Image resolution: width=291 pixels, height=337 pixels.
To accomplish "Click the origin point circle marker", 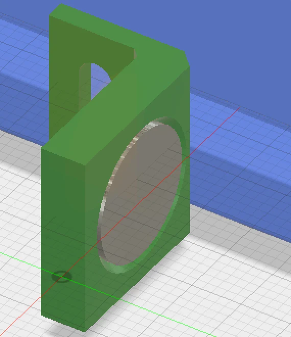I will pos(62,277).
